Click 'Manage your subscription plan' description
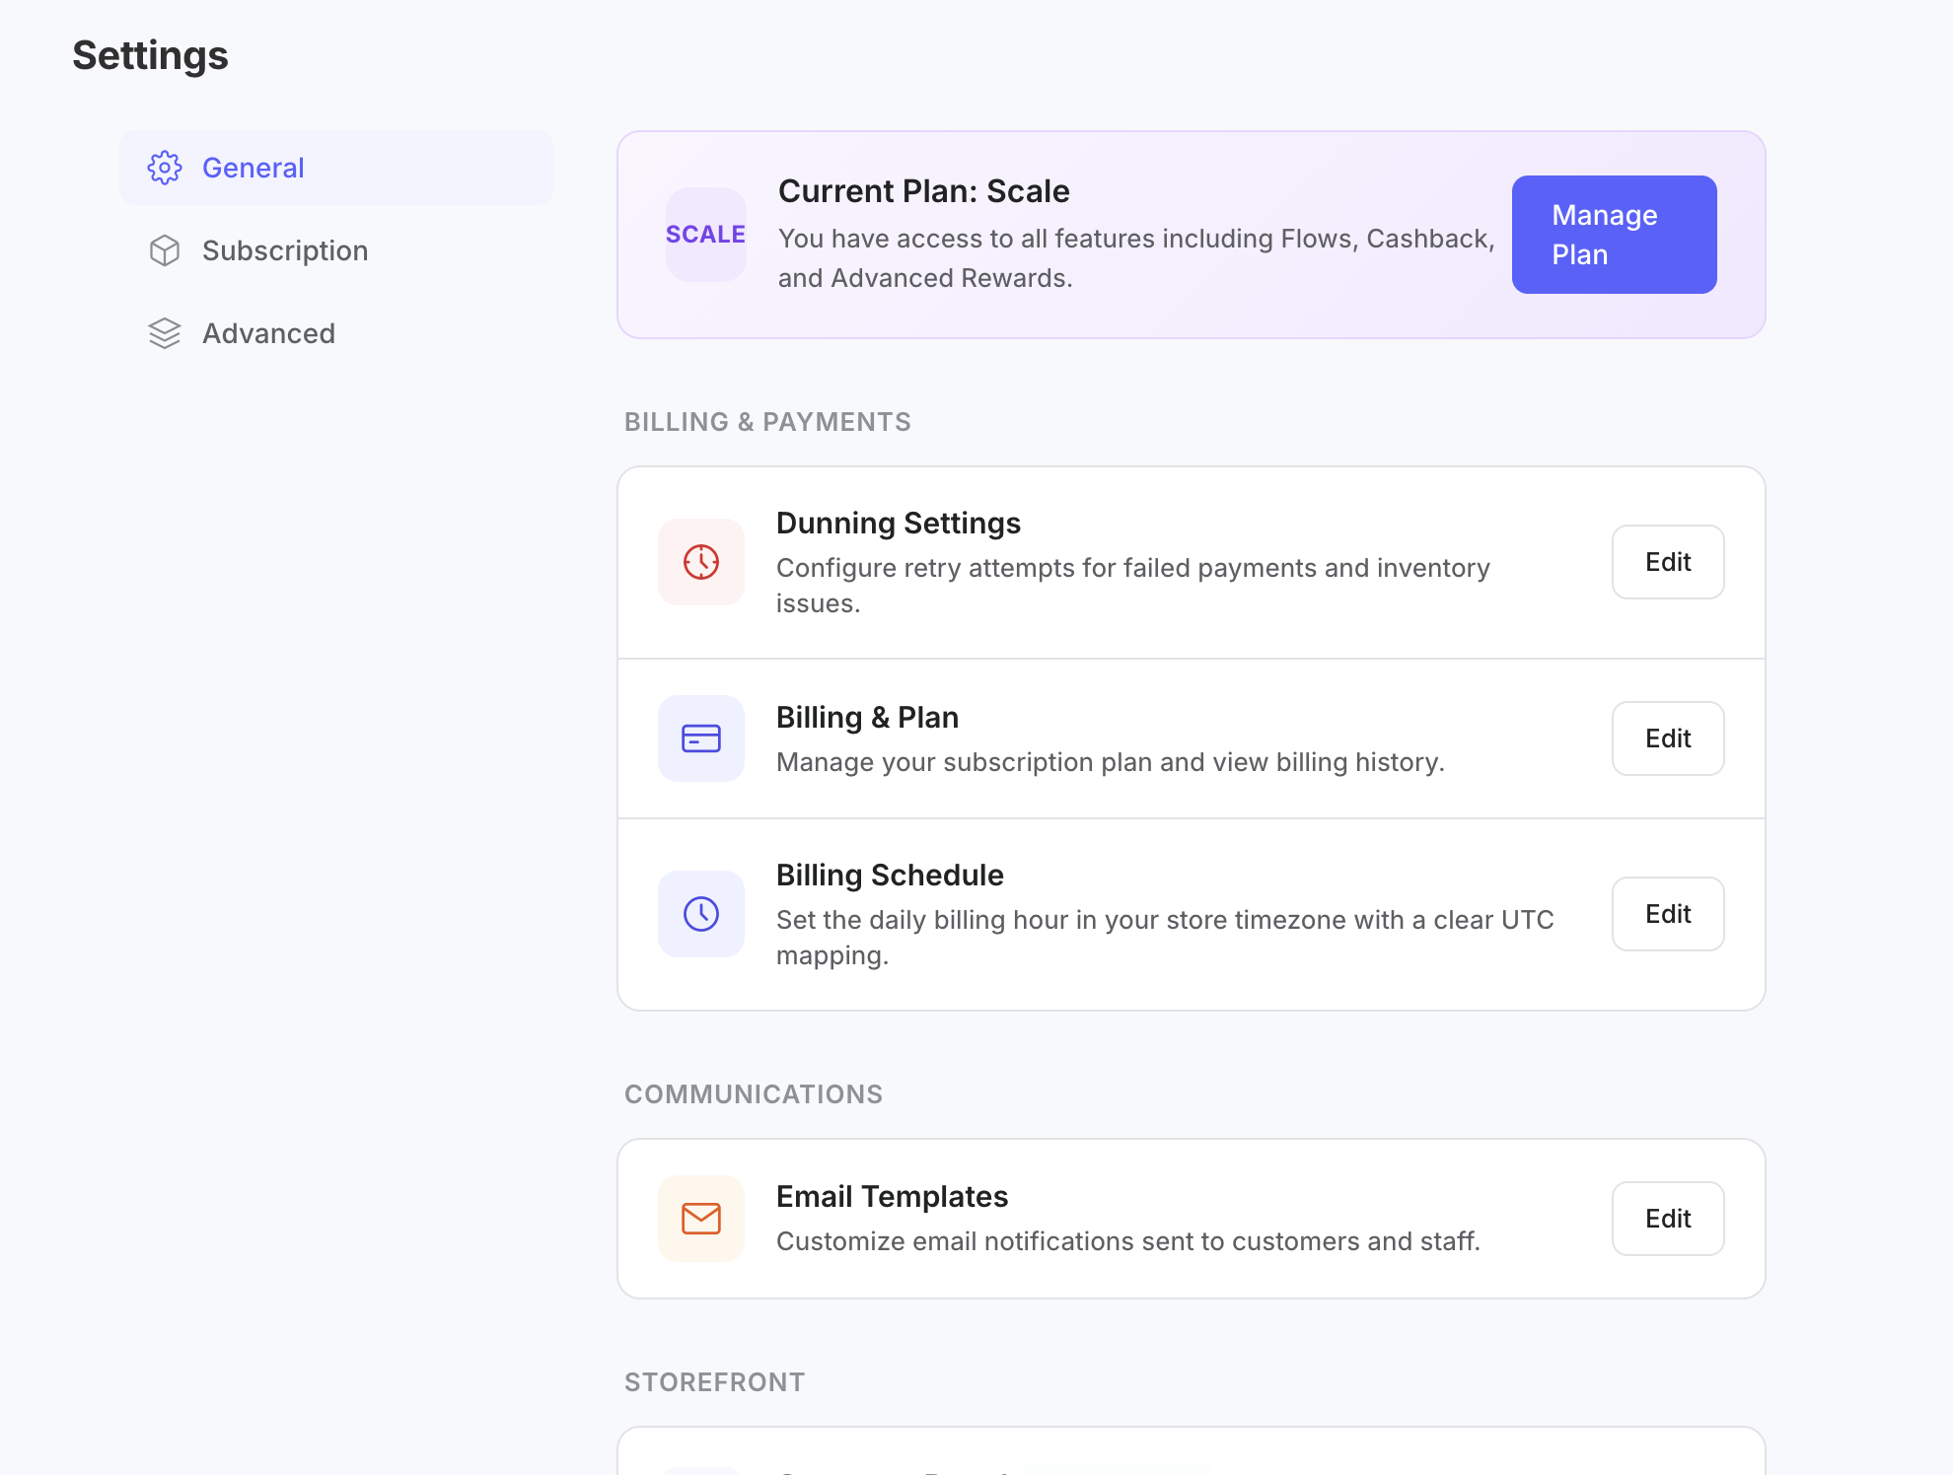Viewport: 1953px width, 1475px height. 1110,762
